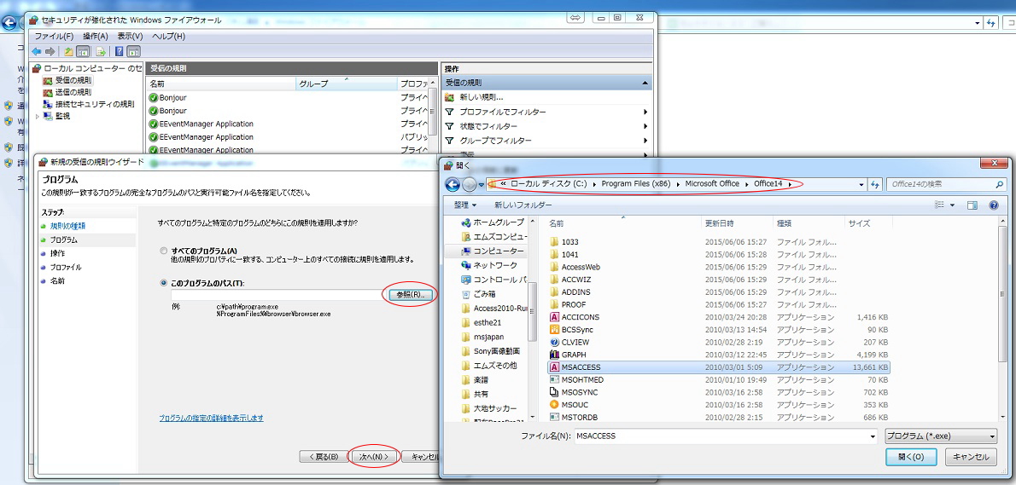Open the address bar history dropdown arrow

[x=861, y=184]
